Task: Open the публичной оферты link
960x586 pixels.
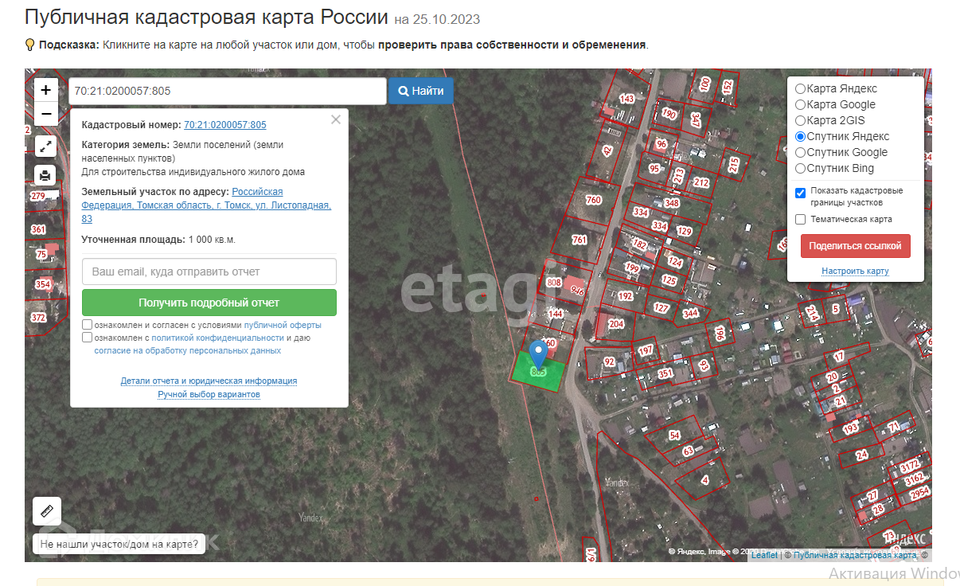Action: click(283, 326)
